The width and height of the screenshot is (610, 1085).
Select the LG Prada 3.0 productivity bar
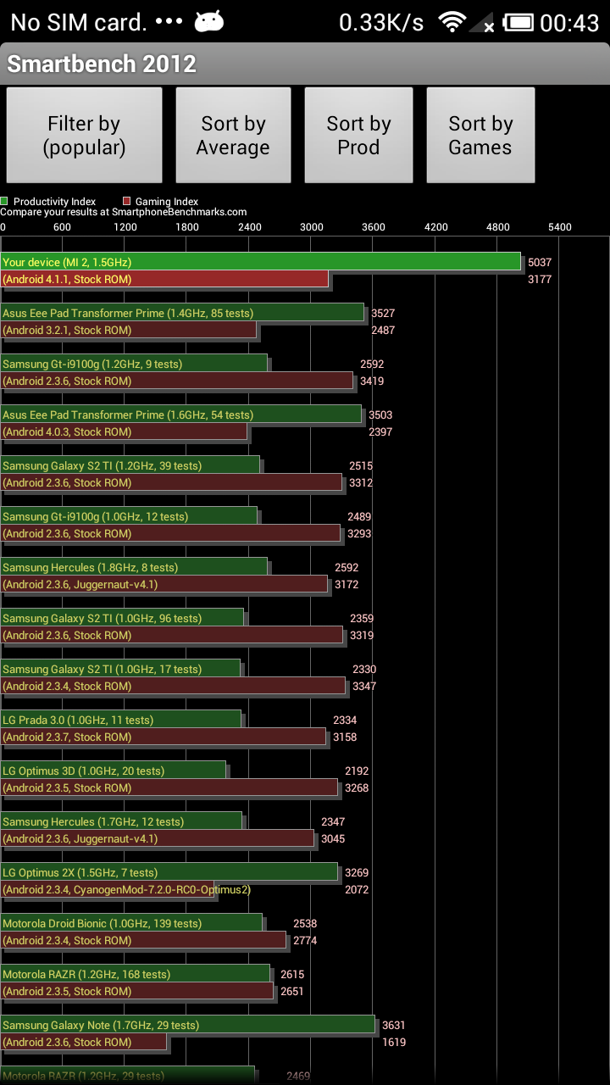pyautogui.click(x=121, y=720)
